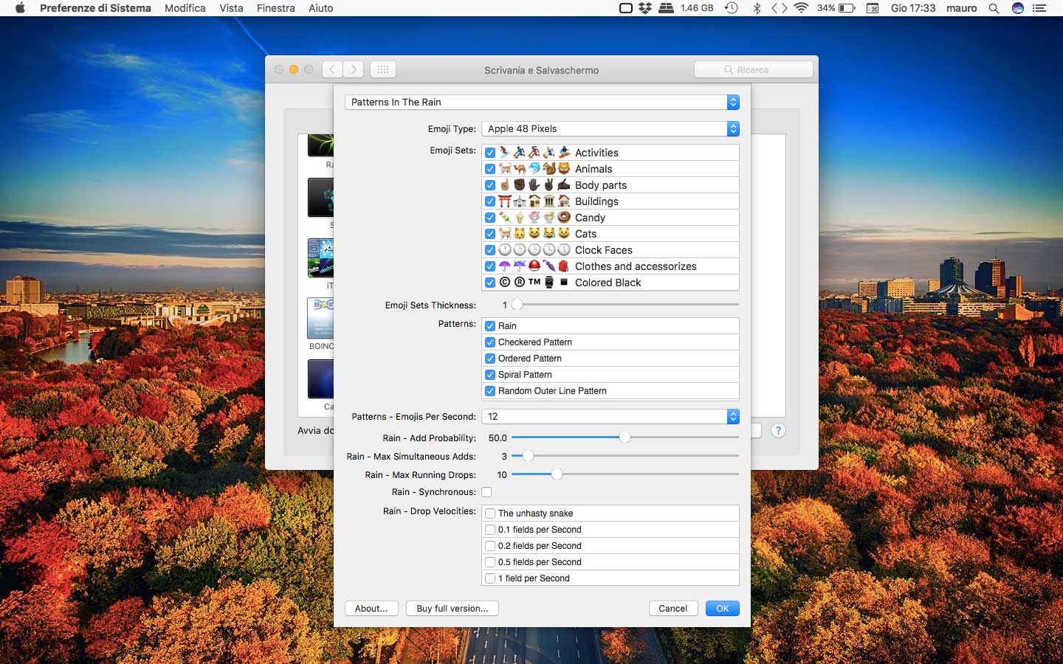
Task: Uncheck the Candy emoji set
Action: [490, 218]
